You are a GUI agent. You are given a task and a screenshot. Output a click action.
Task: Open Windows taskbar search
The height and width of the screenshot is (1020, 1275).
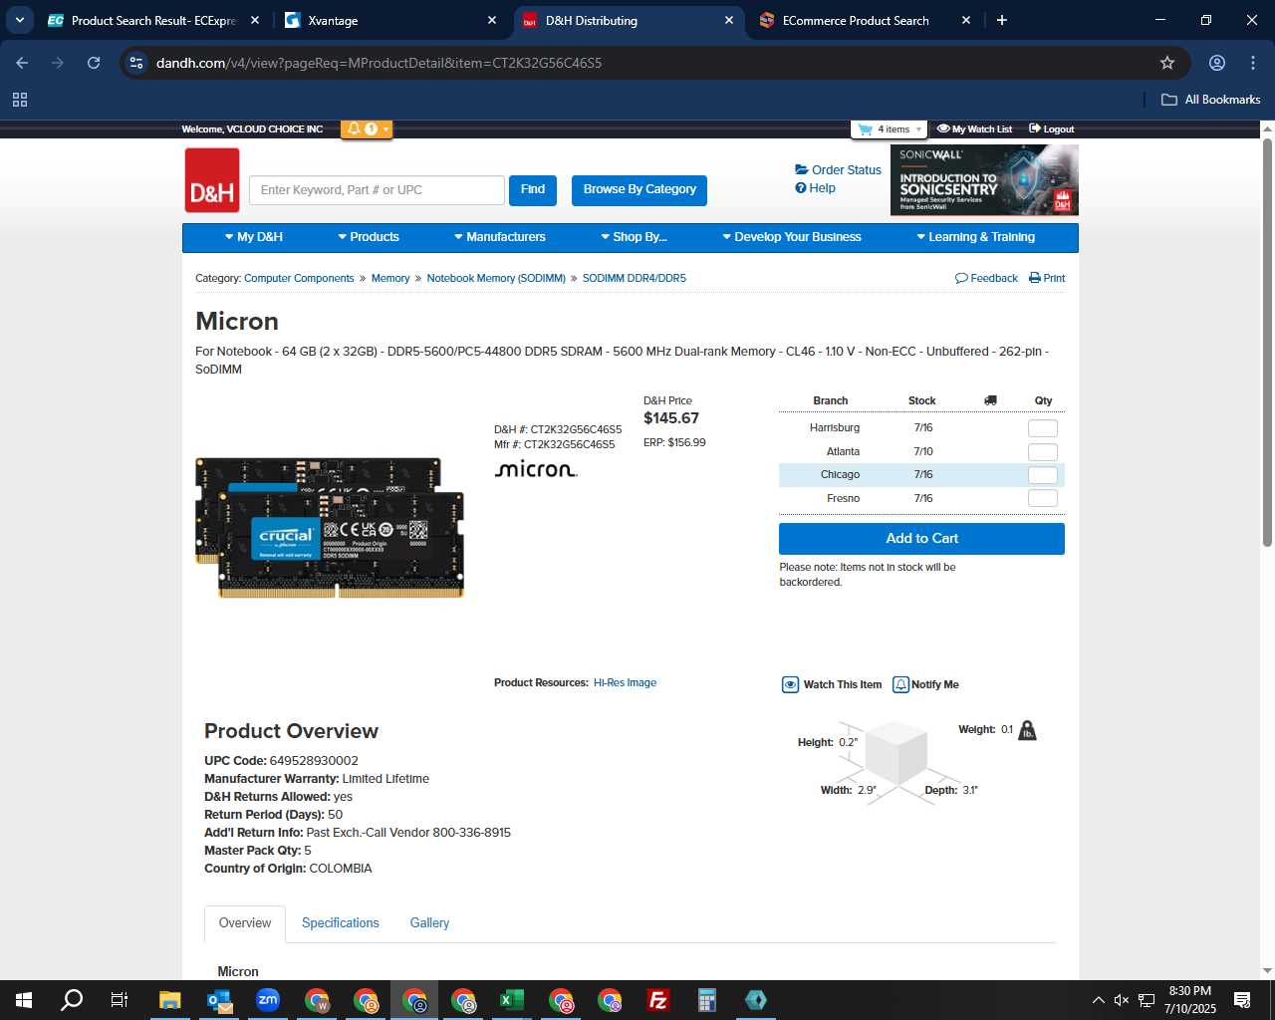(x=72, y=1000)
